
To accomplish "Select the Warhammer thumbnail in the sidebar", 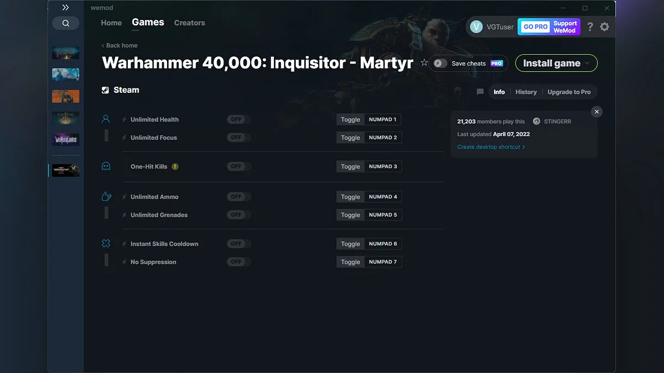I will 65,170.
